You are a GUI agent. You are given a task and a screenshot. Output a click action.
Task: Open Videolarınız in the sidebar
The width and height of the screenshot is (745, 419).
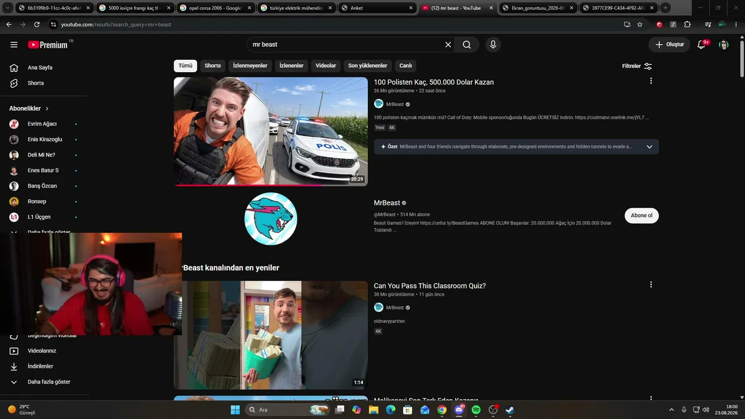click(41, 351)
